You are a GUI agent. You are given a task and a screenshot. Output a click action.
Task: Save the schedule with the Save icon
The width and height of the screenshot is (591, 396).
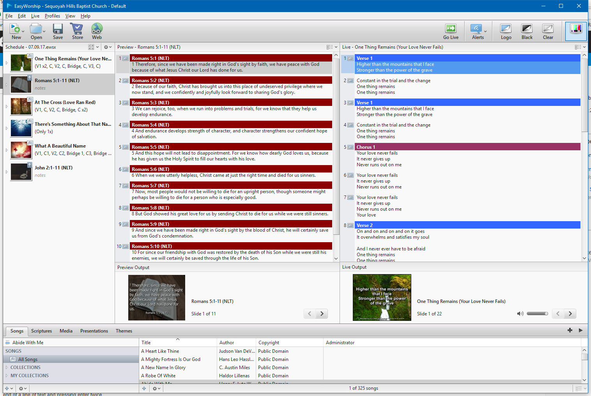pos(58,29)
